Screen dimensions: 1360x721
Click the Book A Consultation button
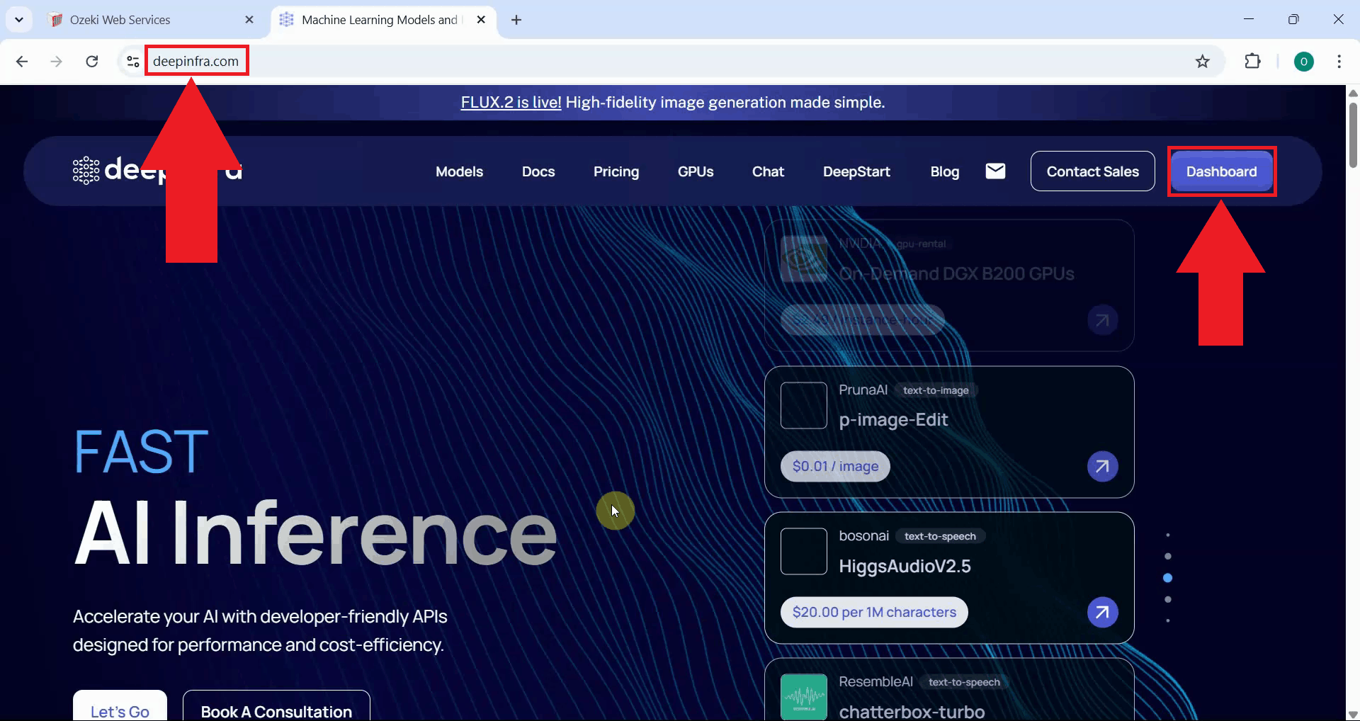tap(276, 711)
